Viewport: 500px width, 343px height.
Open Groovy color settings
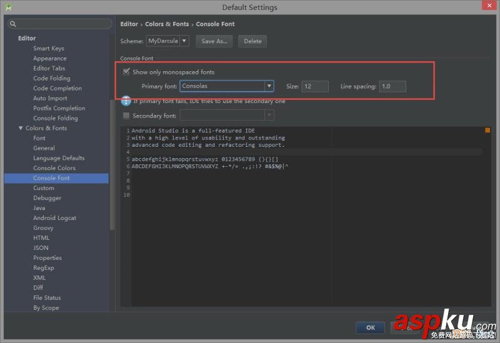click(x=43, y=228)
